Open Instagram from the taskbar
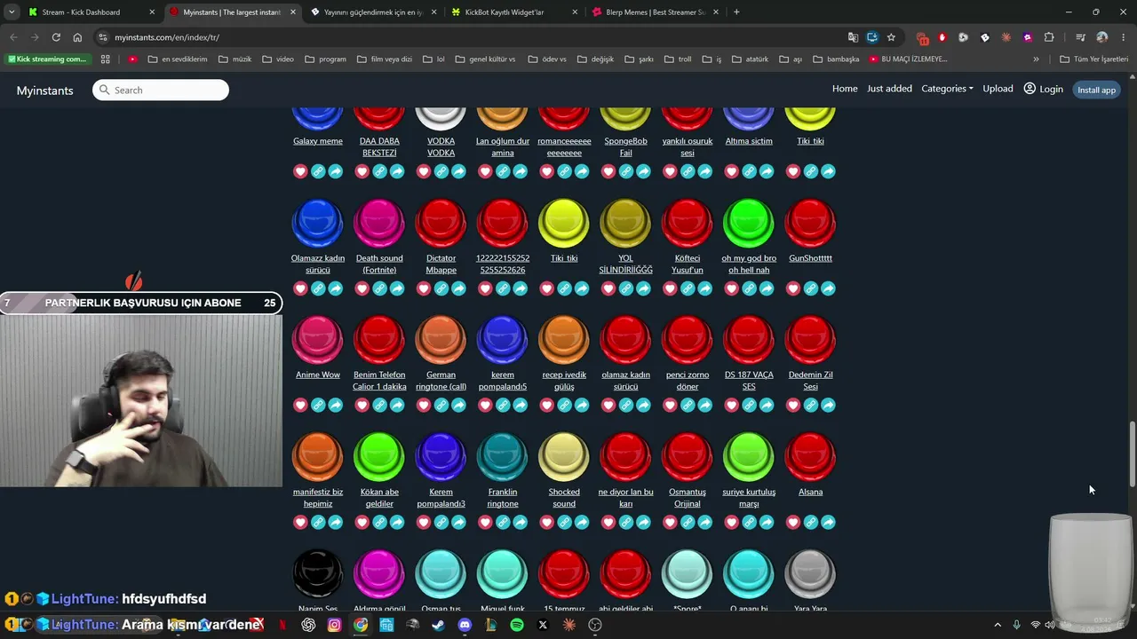1137x639 pixels. 334,625
